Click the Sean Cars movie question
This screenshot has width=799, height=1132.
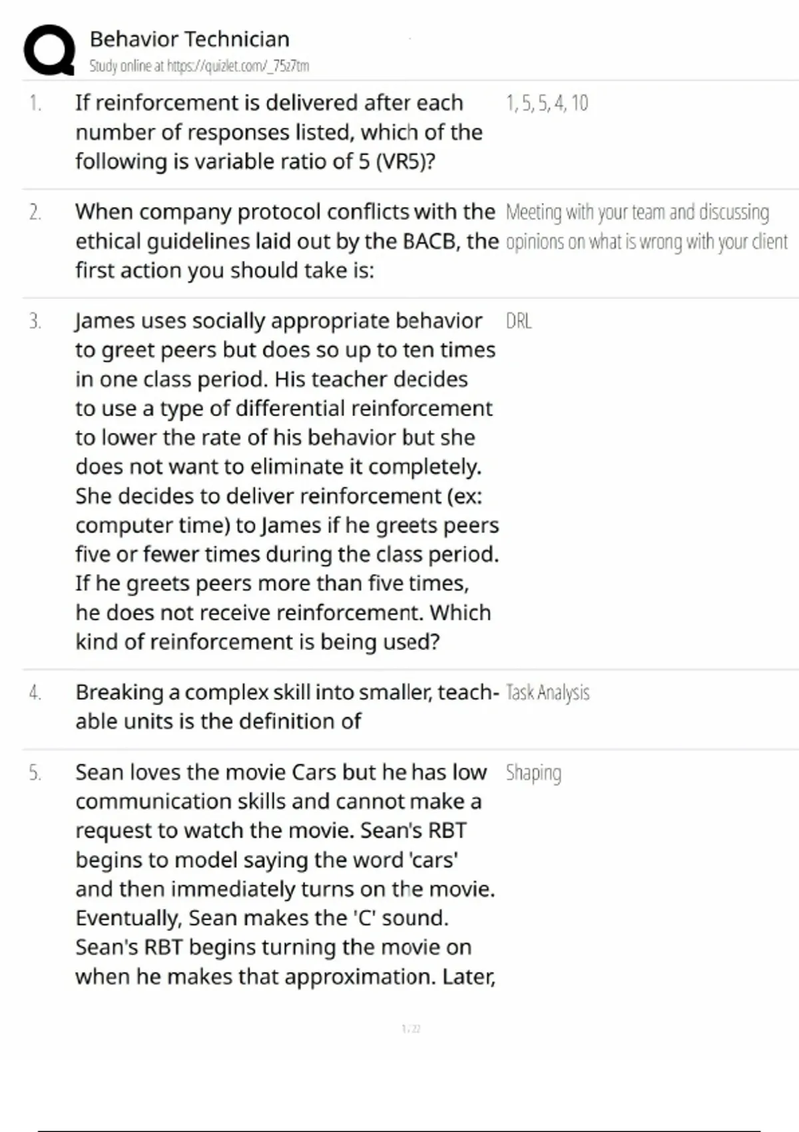tap(285, 874)
